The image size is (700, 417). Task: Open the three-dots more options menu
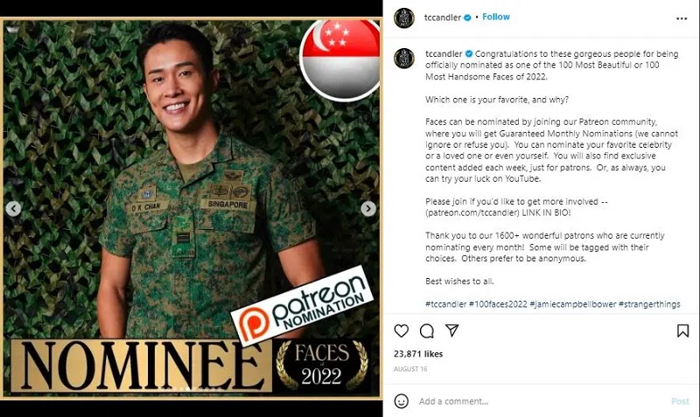click(x=682, y=18)
